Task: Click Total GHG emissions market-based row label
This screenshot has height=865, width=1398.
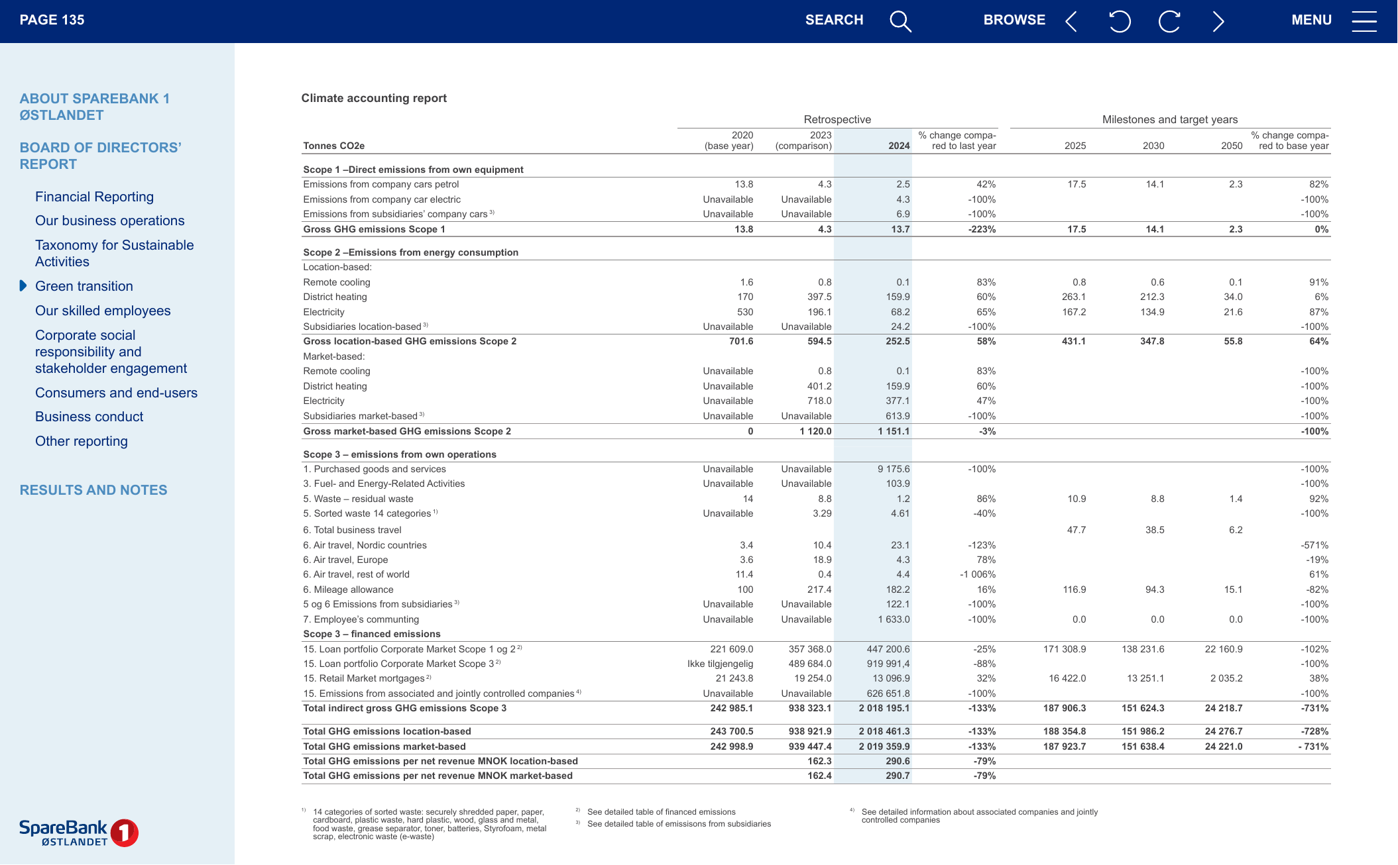Action: [384, 746]
